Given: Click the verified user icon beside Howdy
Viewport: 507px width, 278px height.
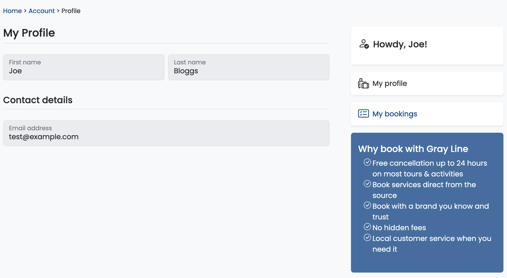Looking at the screenshot, I should pyautogui.click(x=364, y=44).
